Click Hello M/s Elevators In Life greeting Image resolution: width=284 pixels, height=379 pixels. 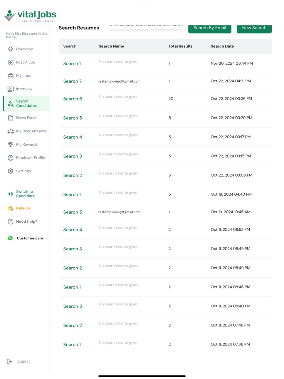tap(27, 35)
